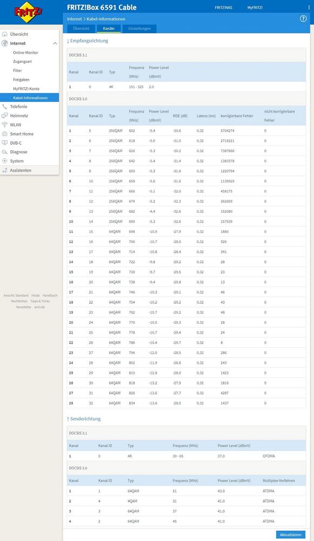Click power level 37.0 in DOCSIS 3.1 upstream

221,456
